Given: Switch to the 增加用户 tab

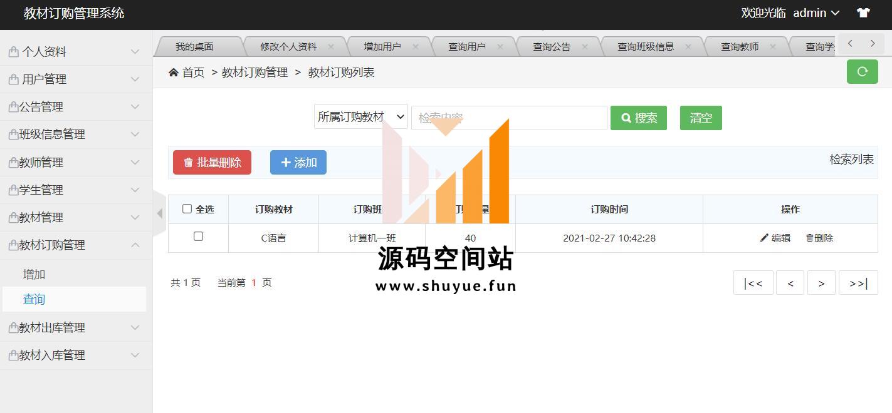Looking at the screenshot, I should click(382, 46).
